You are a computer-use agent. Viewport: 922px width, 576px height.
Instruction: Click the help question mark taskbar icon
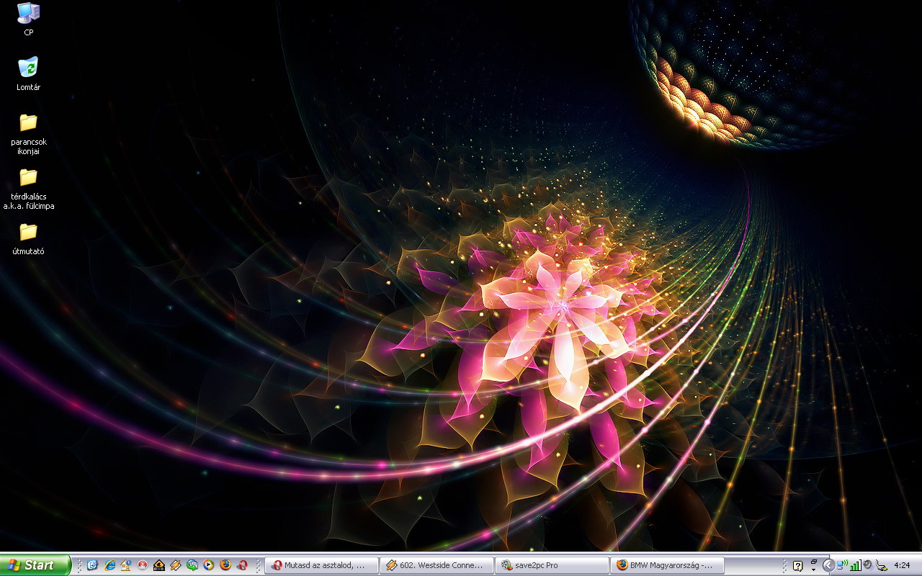[x=798, y=565]
